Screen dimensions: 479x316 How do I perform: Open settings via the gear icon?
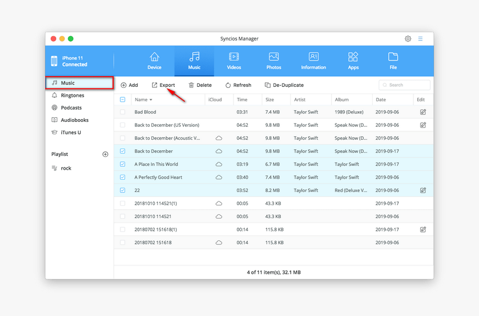[x=408, y=39]
